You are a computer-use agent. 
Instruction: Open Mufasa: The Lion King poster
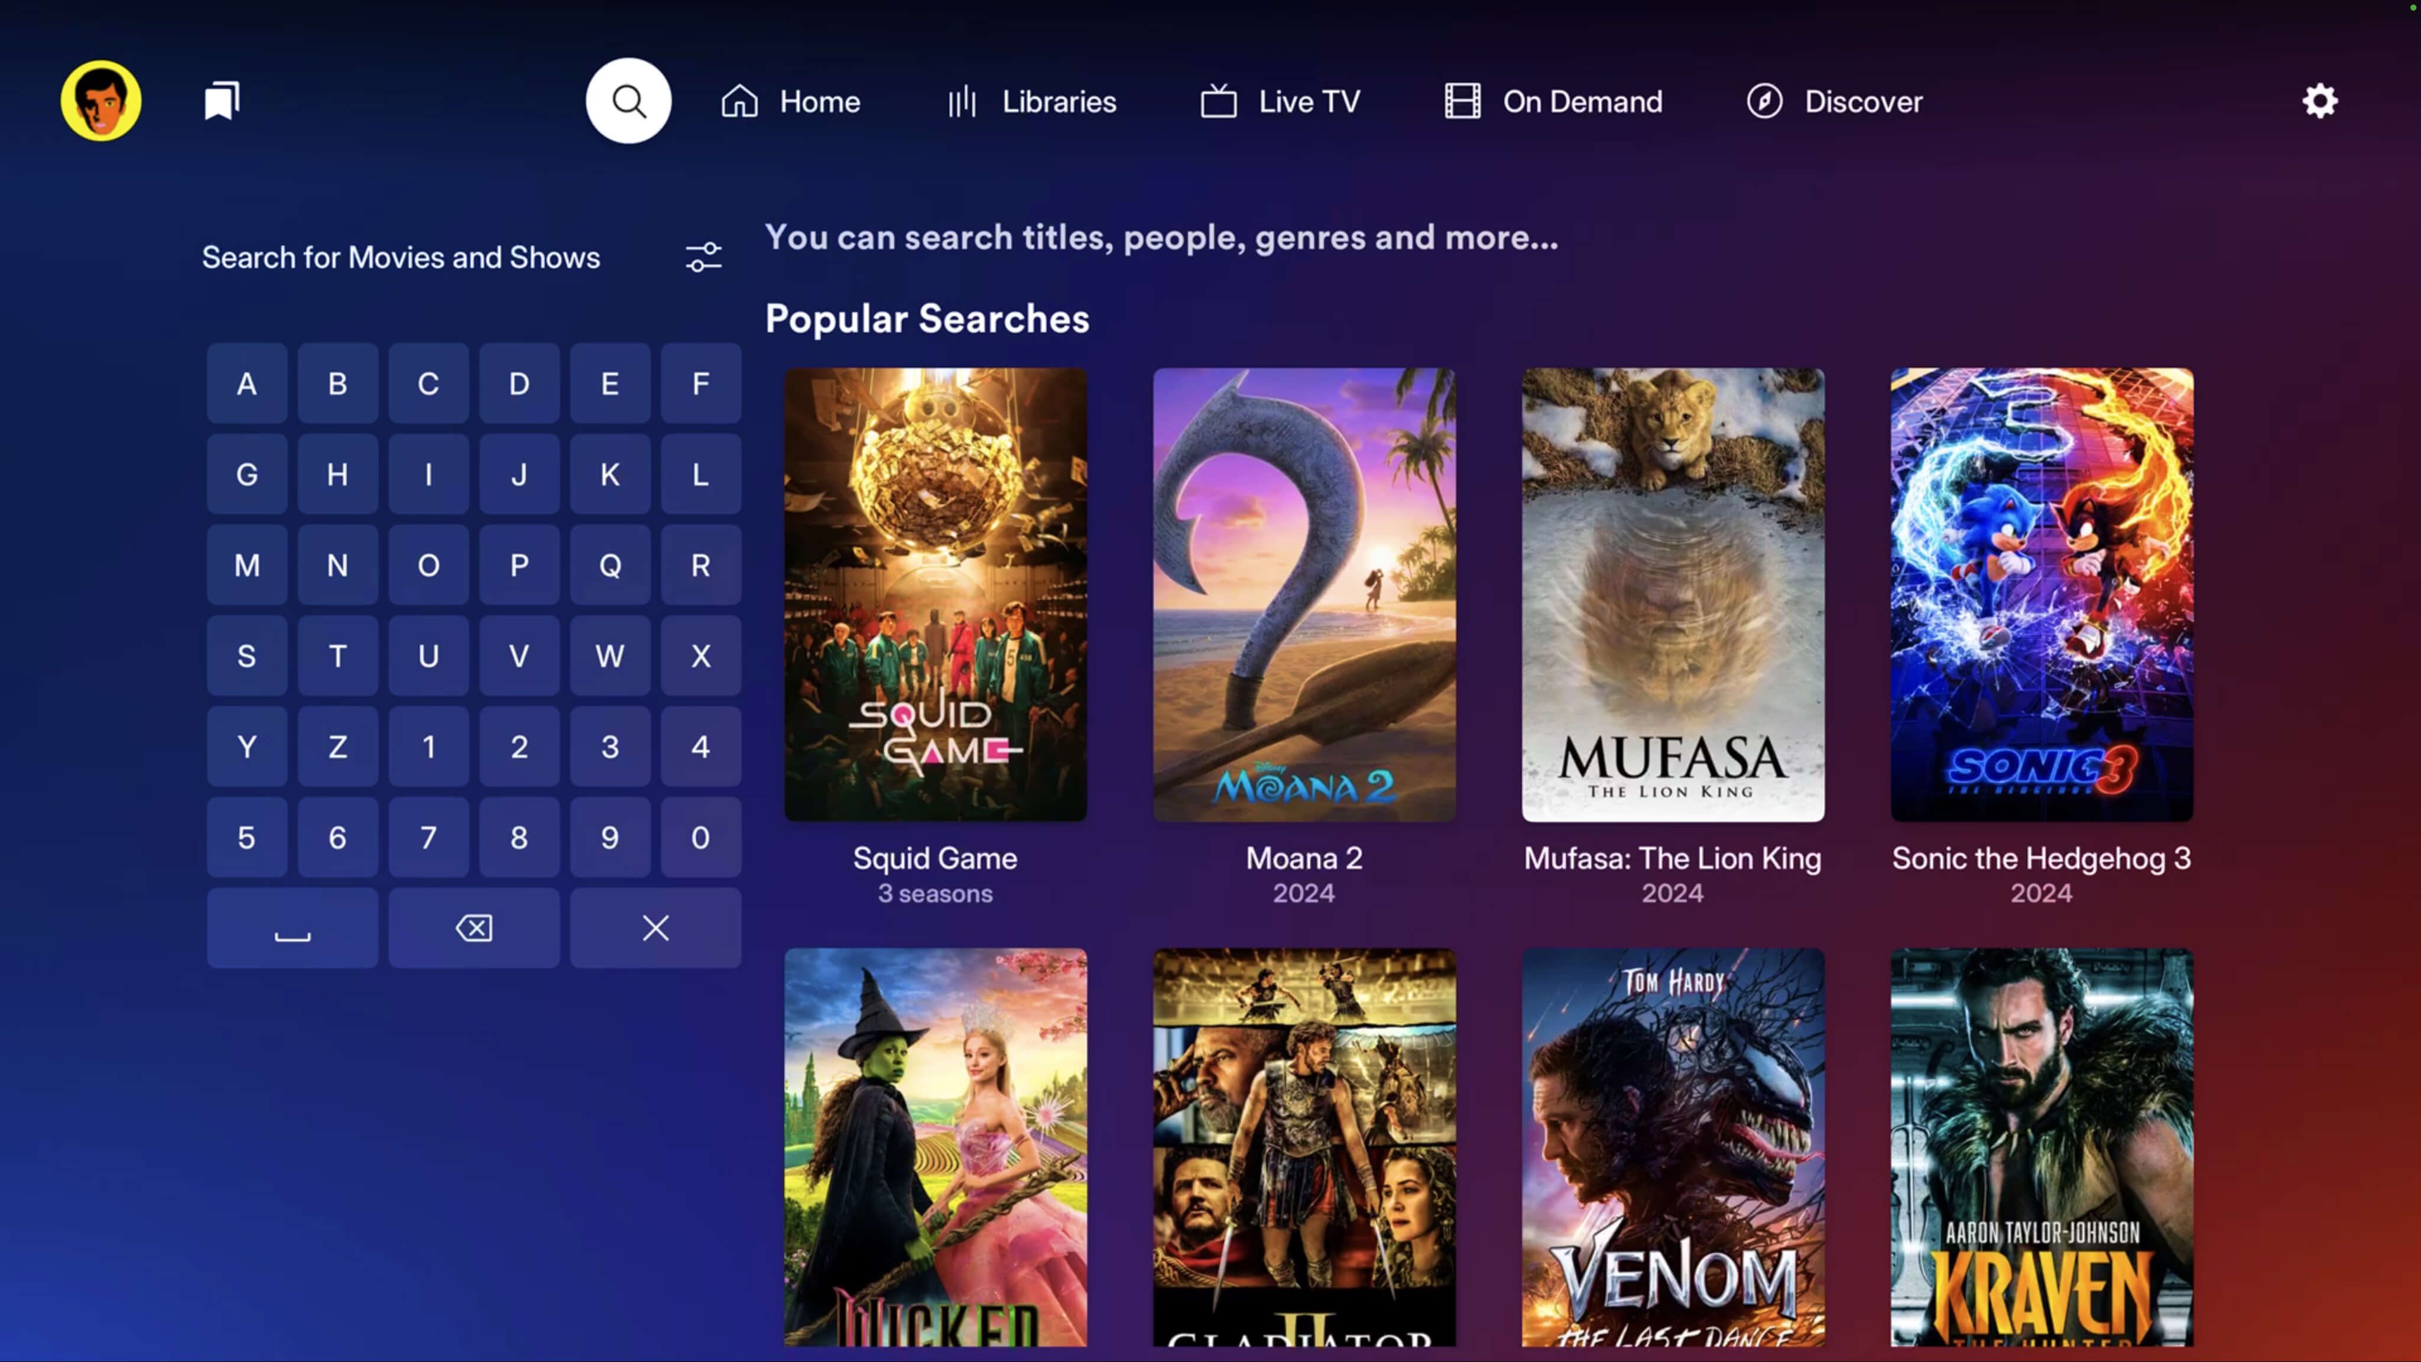point(1673,594)
